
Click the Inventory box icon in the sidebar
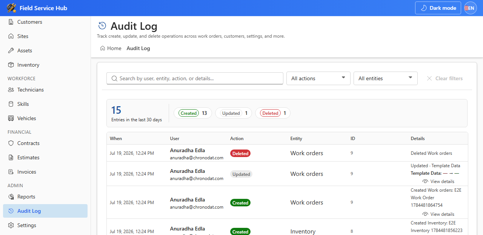[x=11, y=65]
